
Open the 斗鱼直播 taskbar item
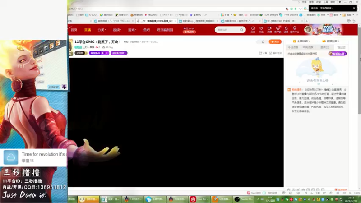pos(222,199)
